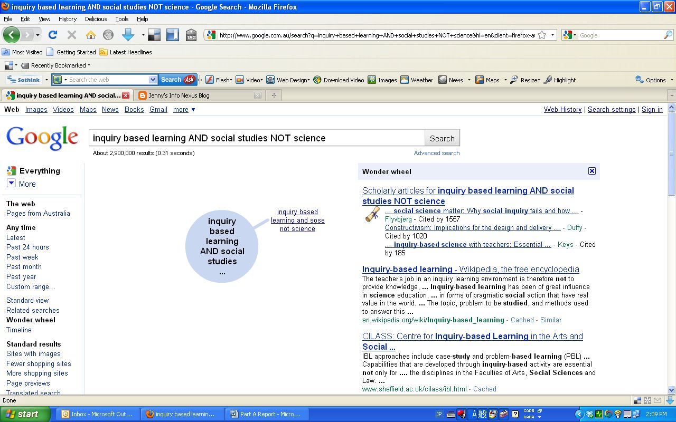Open the URL bar history dropdown arrow

click(553, 35)
